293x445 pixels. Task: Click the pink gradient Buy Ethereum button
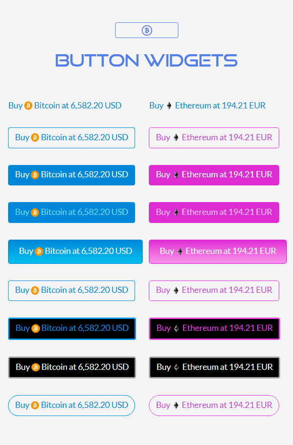pyautogui.click(x=218, y=252)
